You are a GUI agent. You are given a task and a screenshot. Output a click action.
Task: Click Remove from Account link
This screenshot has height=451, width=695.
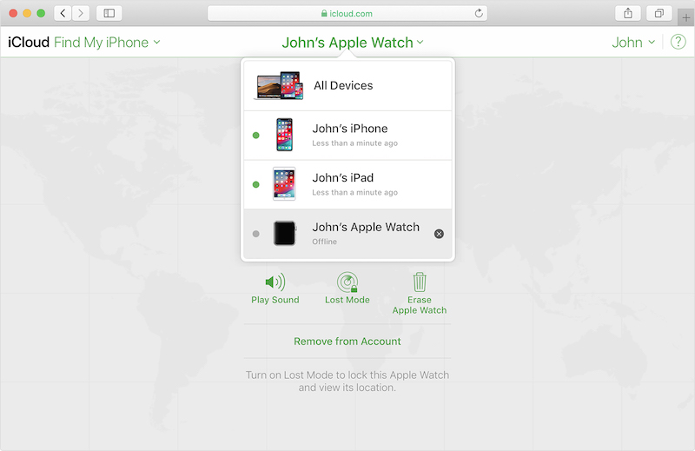click(347, 342)
